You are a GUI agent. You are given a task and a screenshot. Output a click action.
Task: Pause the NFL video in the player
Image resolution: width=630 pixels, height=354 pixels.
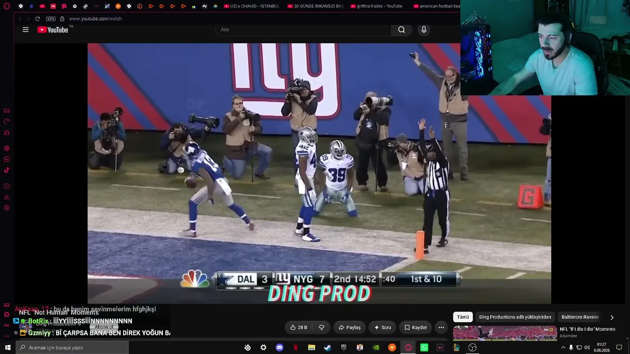[x=319, y=173]
